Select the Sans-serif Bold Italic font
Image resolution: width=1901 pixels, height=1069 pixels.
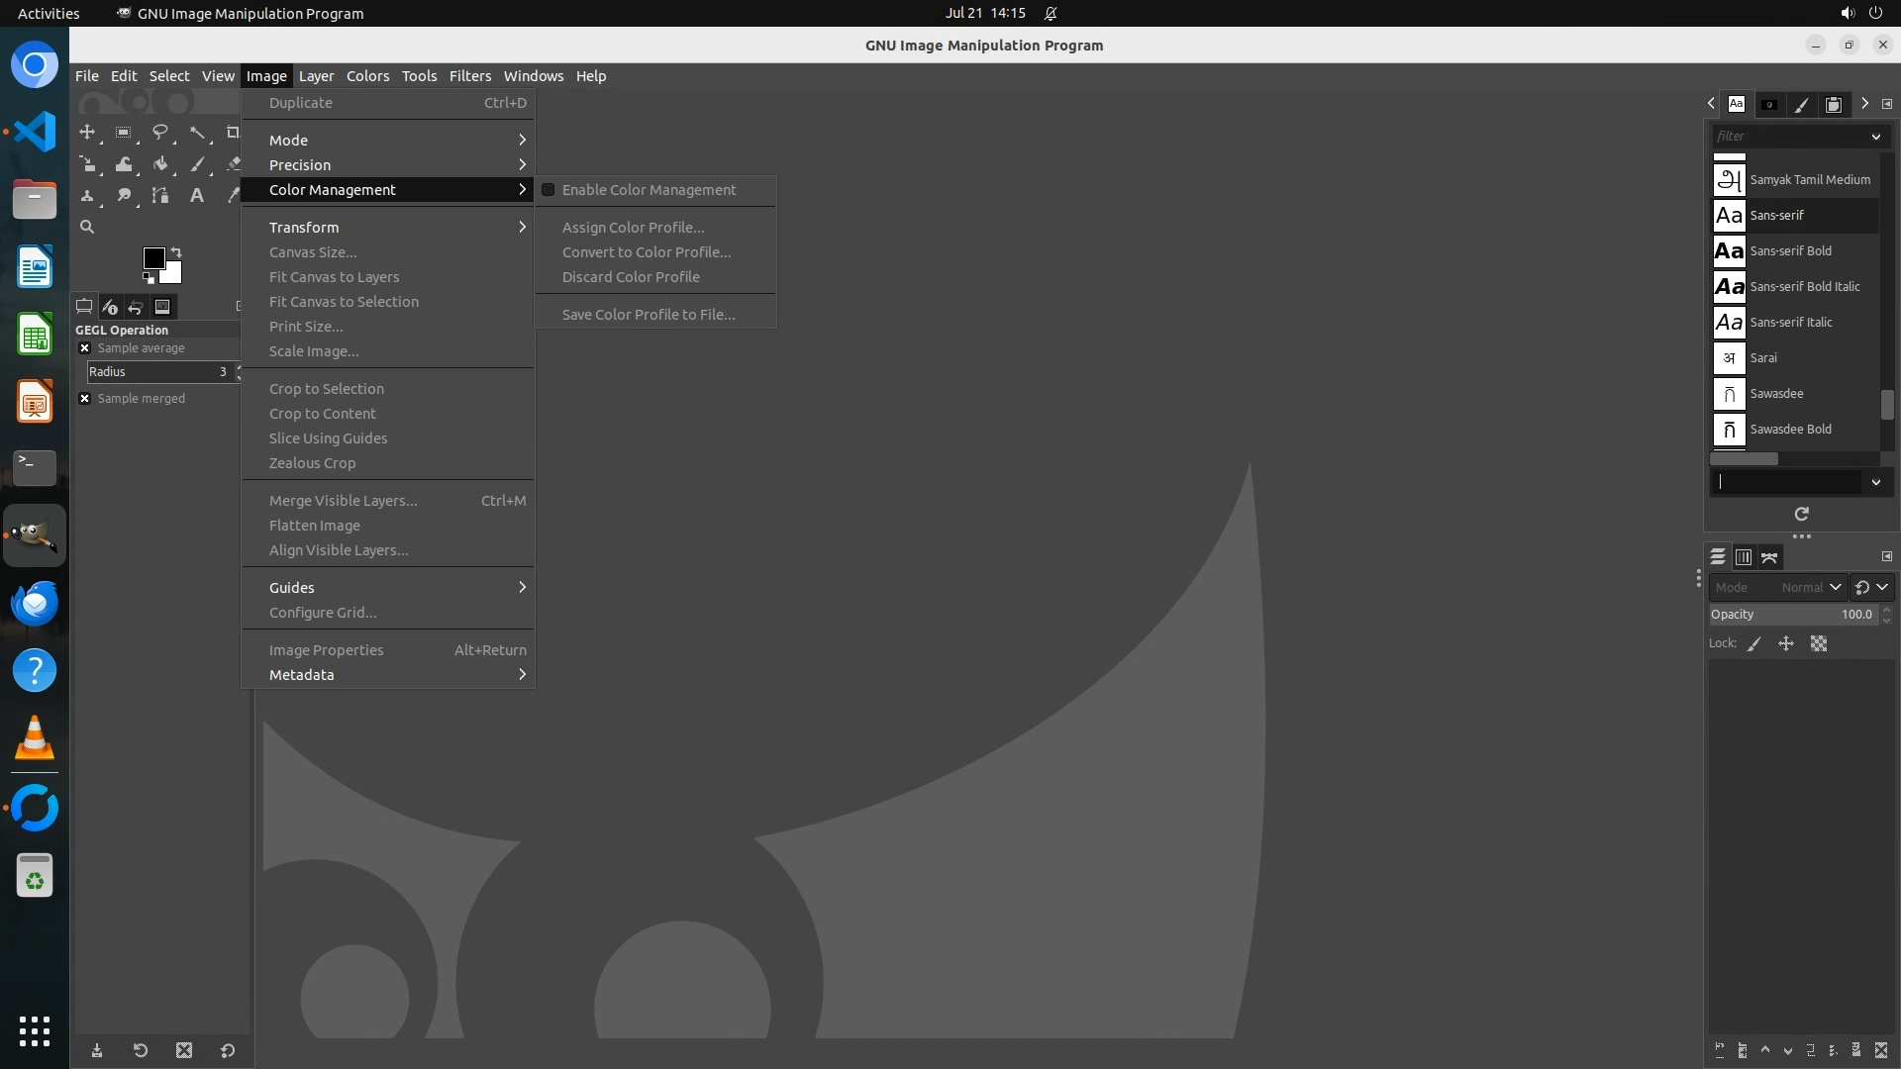point(1804,287)
